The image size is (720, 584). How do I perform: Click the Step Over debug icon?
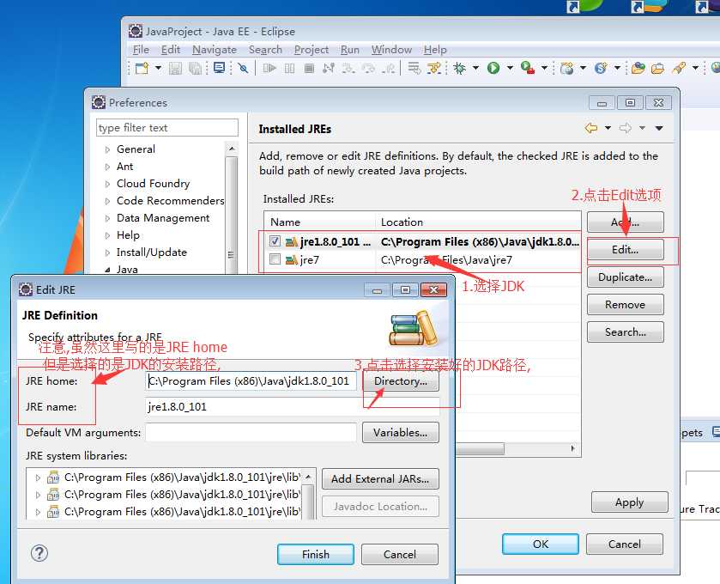point(369,69)
